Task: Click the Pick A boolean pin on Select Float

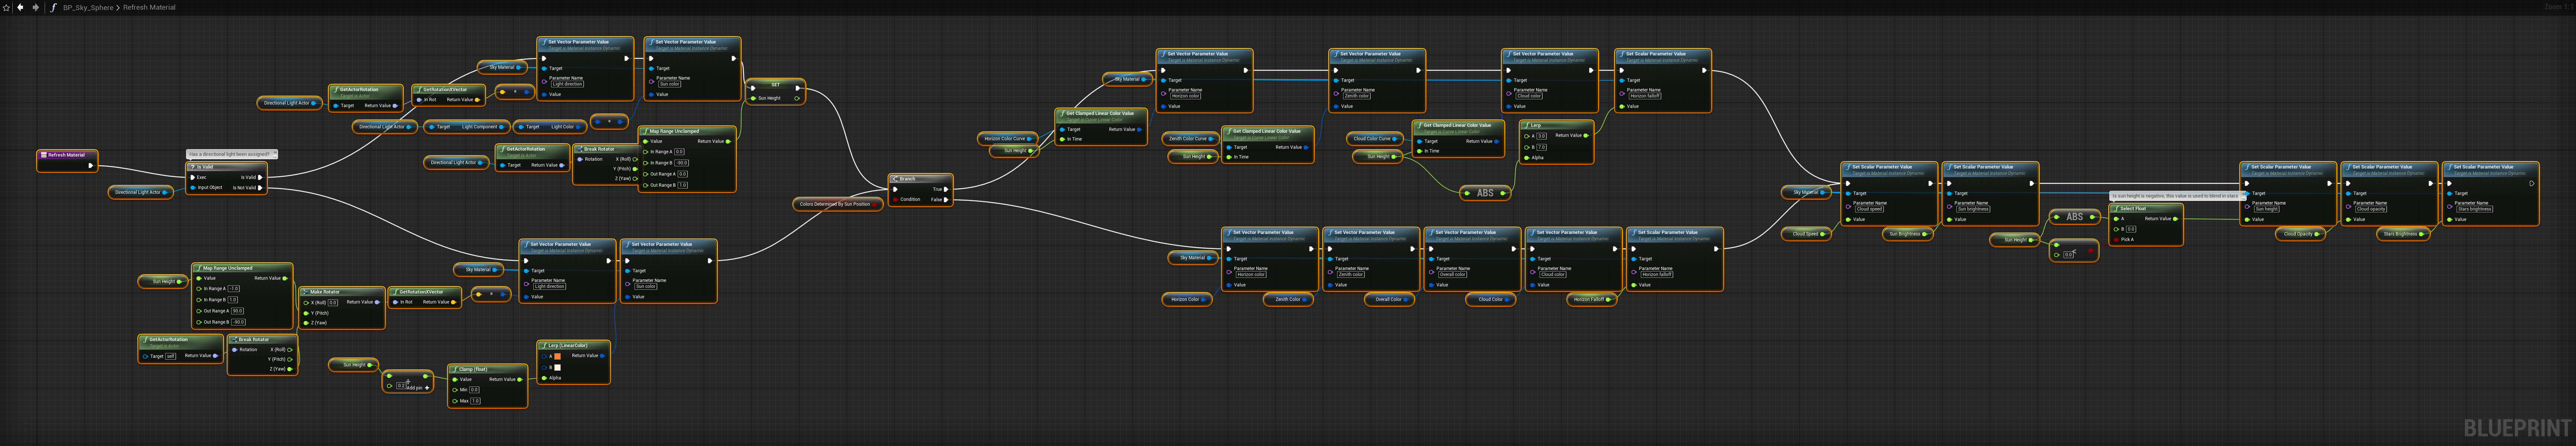Action: click(2116, 239)
